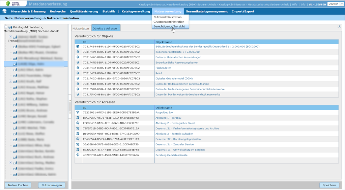Click icon beside Dezernat 21 - Fachinformationssysteme
The height and width of the screenshot is (190, 345).
pos(78,128)
